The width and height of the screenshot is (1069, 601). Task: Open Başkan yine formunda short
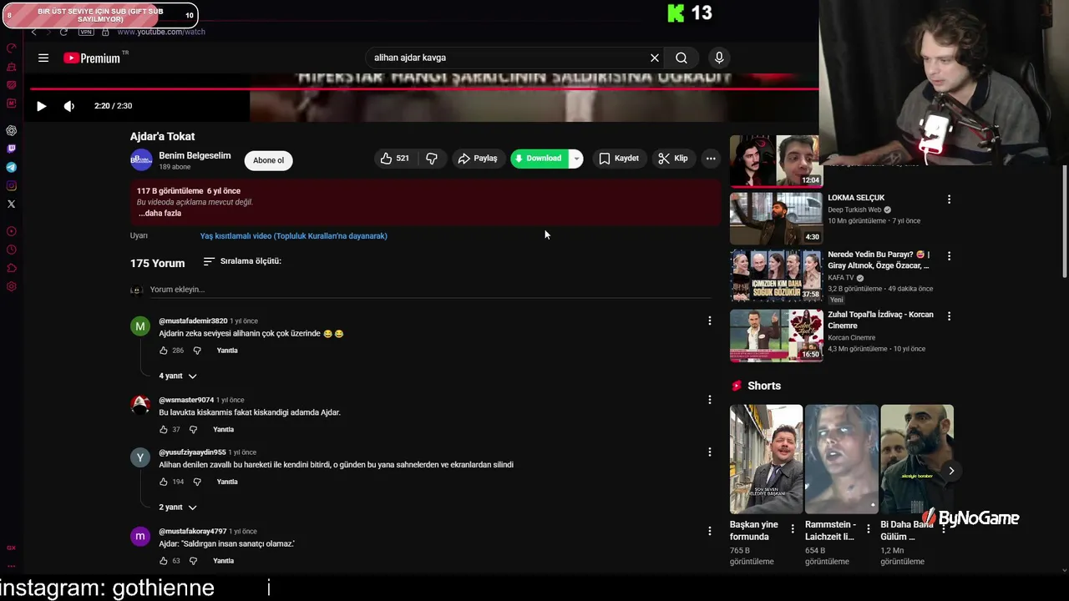[x=766, y=459]
